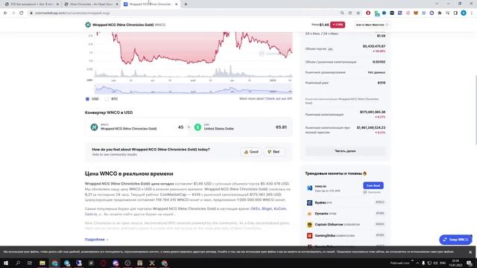This screenshot has height=268, width=477.
Task: Open the red Opera-style extension icon
Action: pyautogui.click(x=368, y=13)
